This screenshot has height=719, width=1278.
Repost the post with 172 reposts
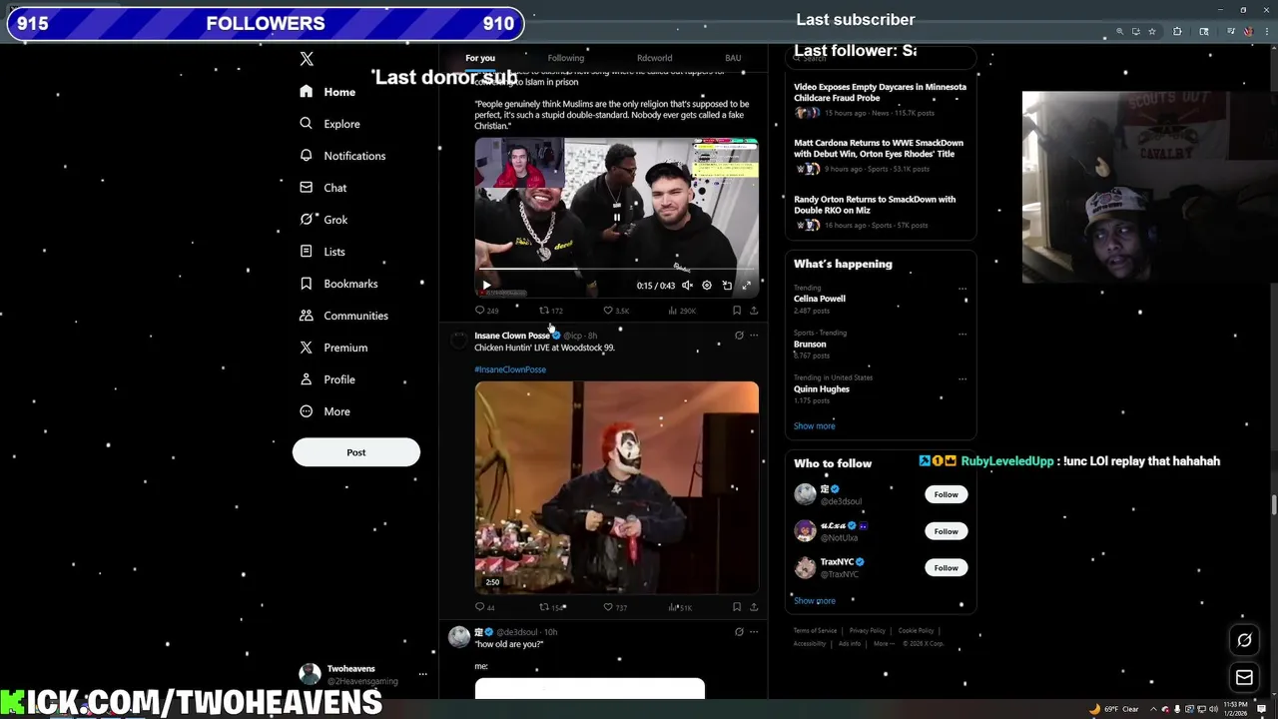pyautogui.click(x=551, y=311)
